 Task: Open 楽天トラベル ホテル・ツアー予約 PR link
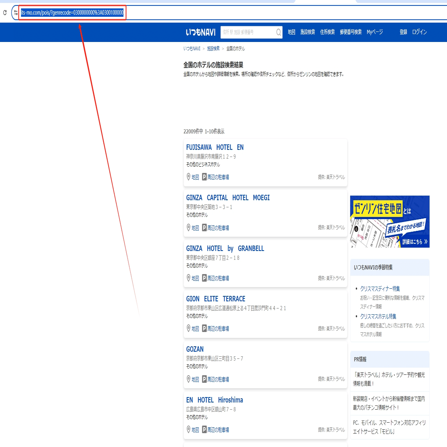click(389, 379)
